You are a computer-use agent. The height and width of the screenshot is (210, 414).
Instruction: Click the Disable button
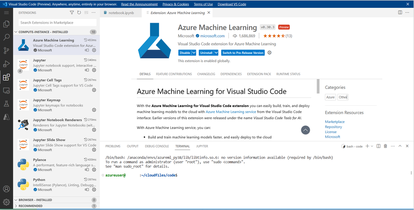(185, 52)
